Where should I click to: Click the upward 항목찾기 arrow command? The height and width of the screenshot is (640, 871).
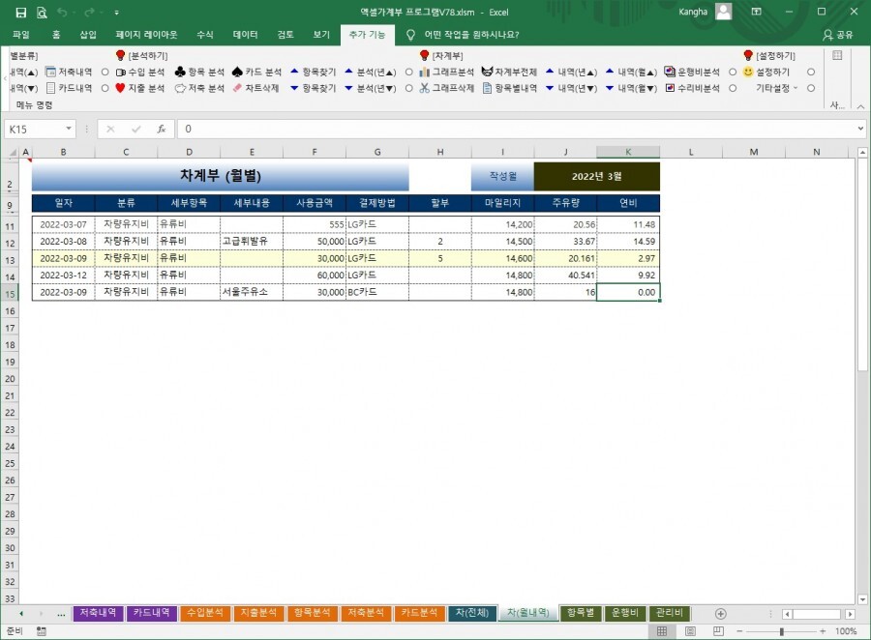click(x=314, y=73)
